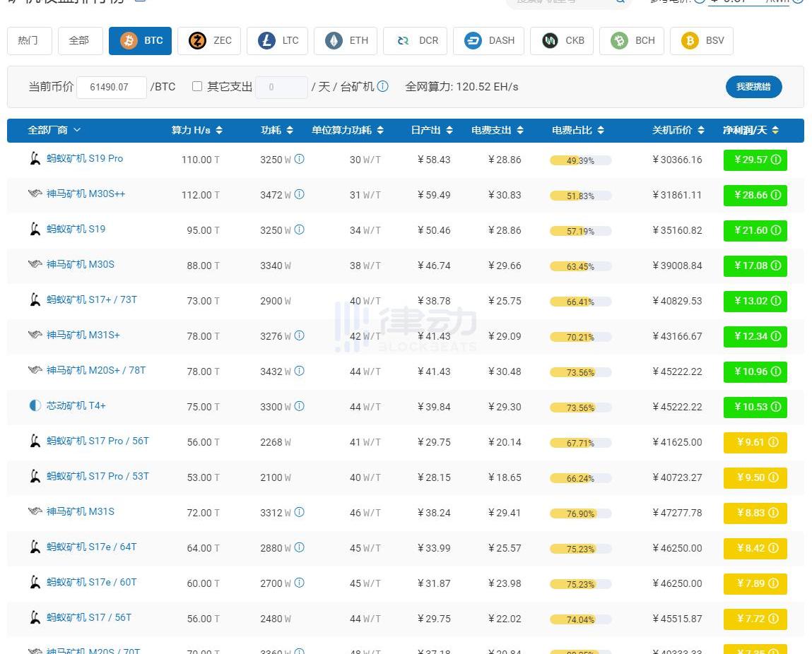The image size is (812, 654).
Task: Click the Innosilicon logo beside 芯动矿机 T4+
Action: [35, 405]
